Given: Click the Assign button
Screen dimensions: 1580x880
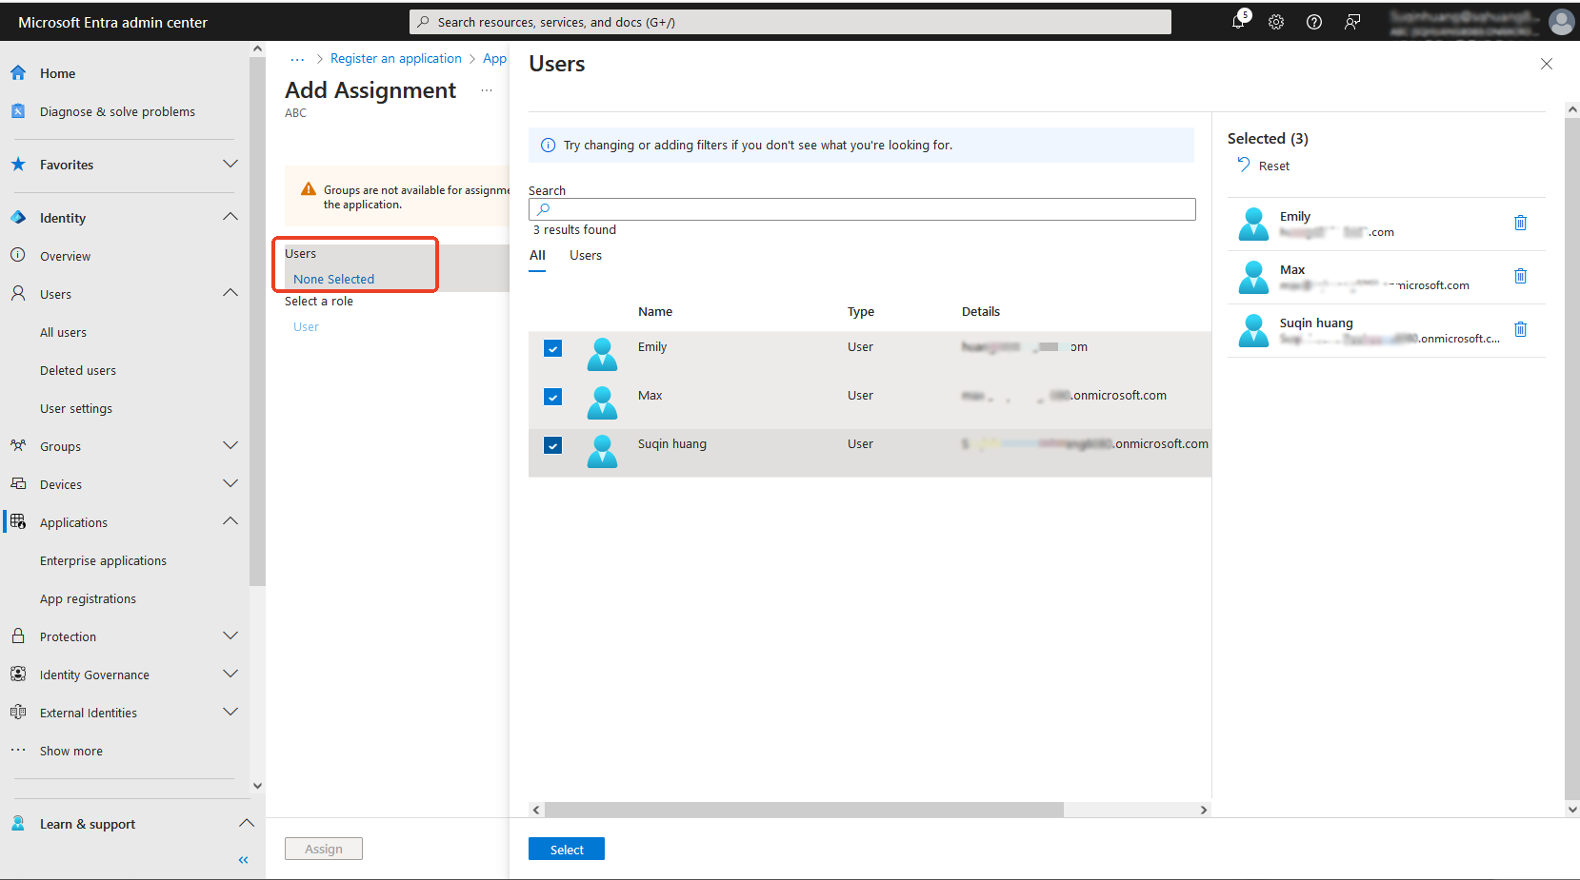Looking at the screenshot, I should tap(324, 849).
